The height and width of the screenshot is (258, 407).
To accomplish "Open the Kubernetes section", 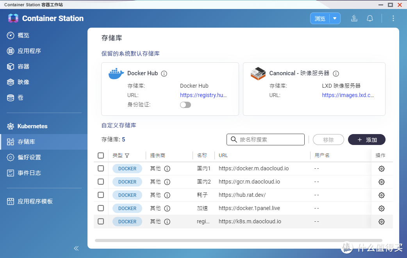I will pyautogui.click(x=32, y=126).
